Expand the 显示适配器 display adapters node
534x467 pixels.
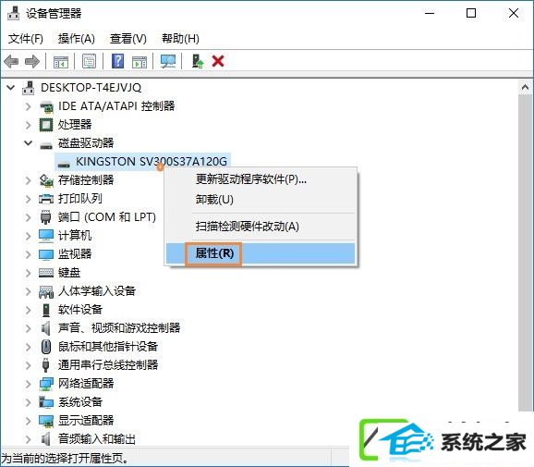click(29, 421)
